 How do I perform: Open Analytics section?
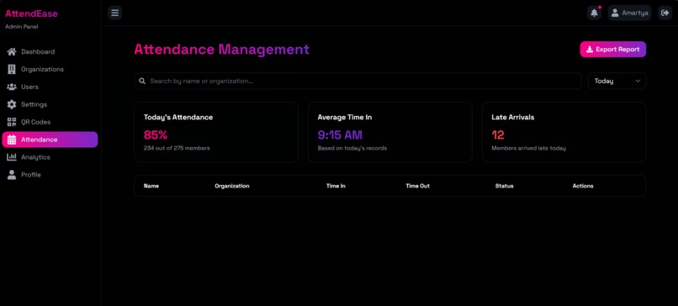[50, 157]
